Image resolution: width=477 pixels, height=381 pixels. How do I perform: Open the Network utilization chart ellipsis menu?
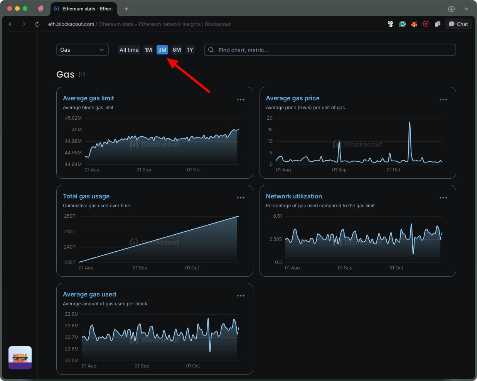click(x=443, y=197)
